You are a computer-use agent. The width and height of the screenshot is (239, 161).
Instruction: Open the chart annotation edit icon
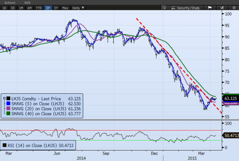(x=222, y=8)
